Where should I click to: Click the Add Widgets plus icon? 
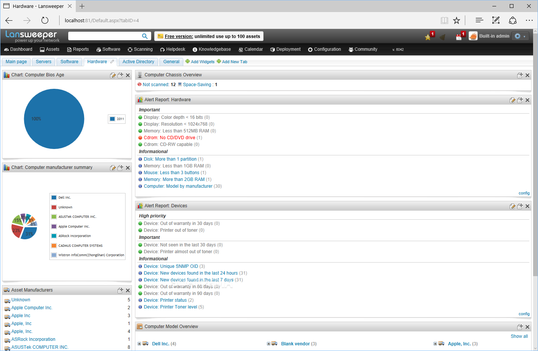[x=187, y=61]
